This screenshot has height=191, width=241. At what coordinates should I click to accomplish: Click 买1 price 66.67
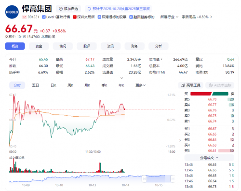(x=212, y=129)
